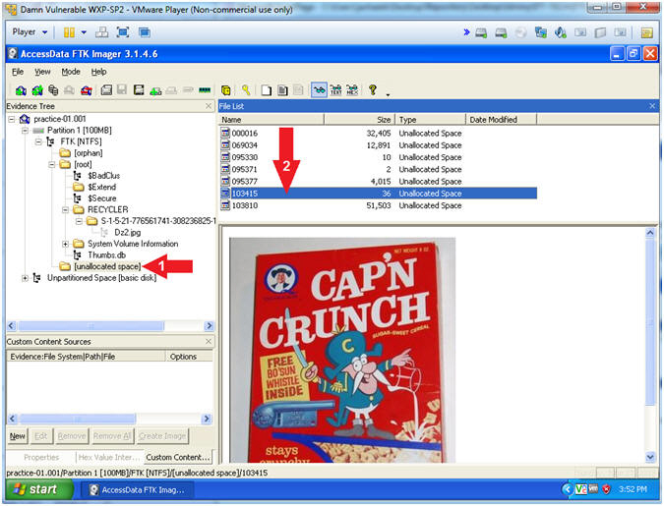Click the VMware pause virtual machine icon
Image resolution: width=664 pixels, height=506 pixels.
69,32
